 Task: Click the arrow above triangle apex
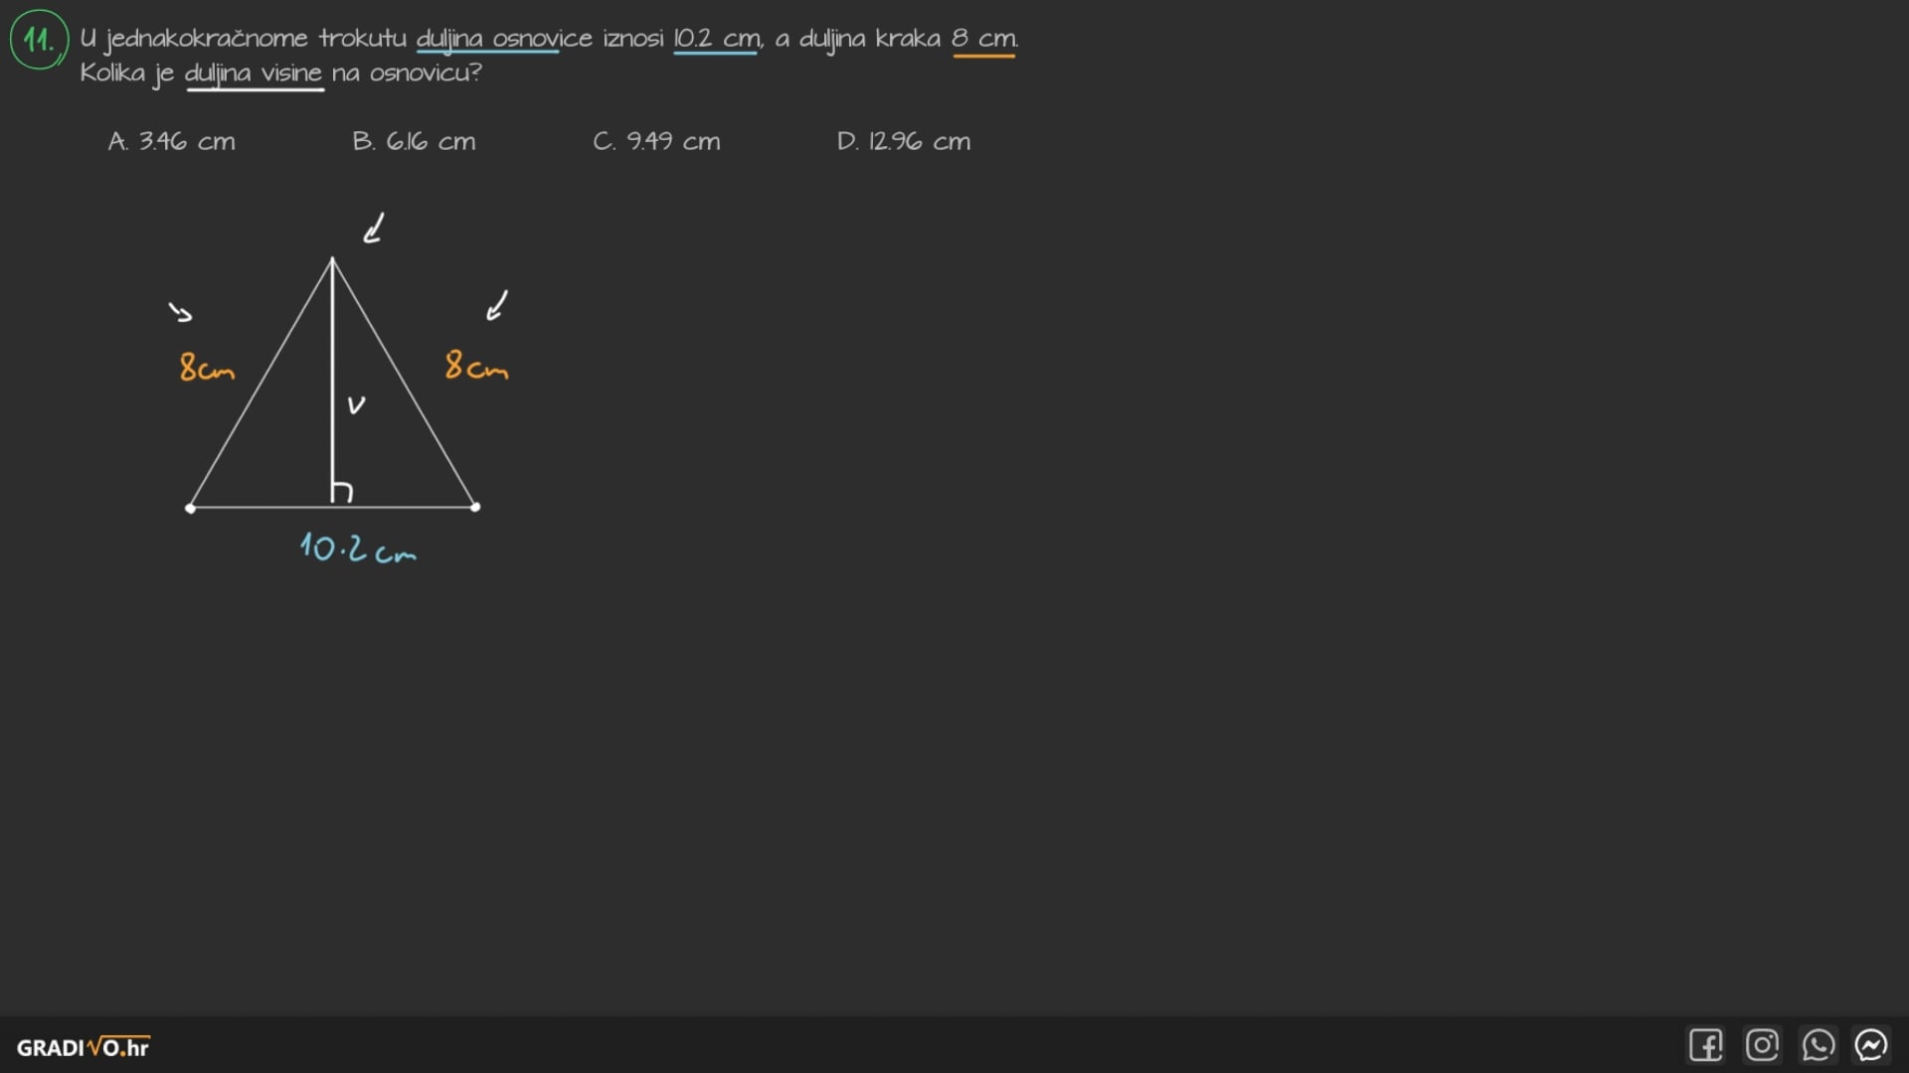click(374, 229)
